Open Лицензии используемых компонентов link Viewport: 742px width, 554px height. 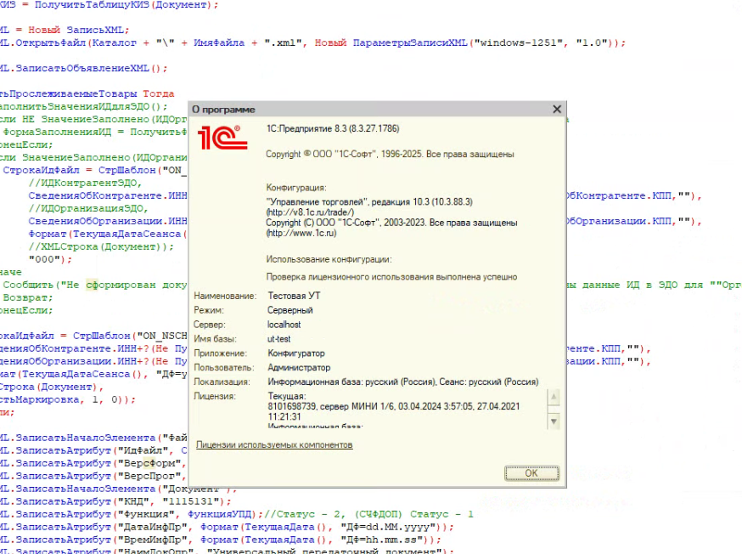click(x=274, y=444)
